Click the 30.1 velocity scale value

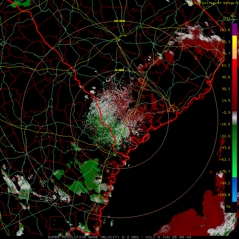coord(226,89)
